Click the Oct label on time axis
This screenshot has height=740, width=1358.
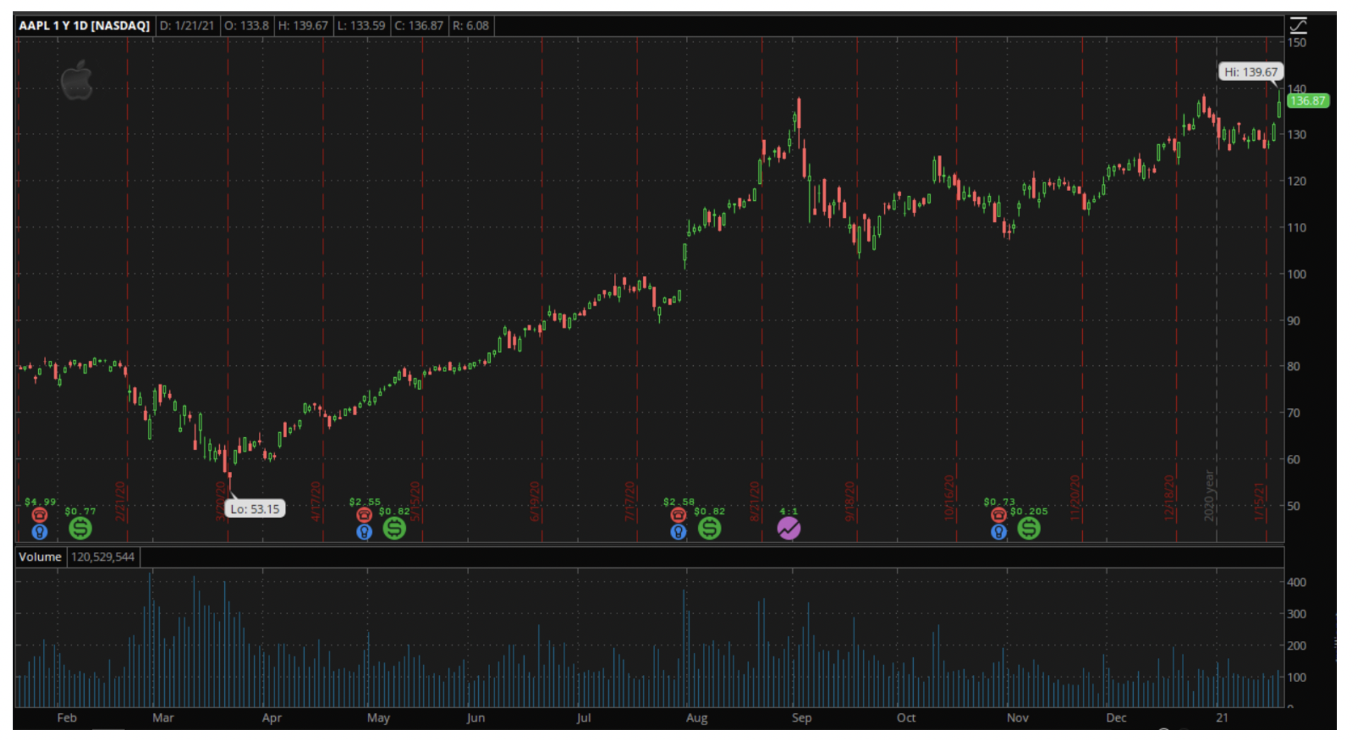[x=906, y=717]
